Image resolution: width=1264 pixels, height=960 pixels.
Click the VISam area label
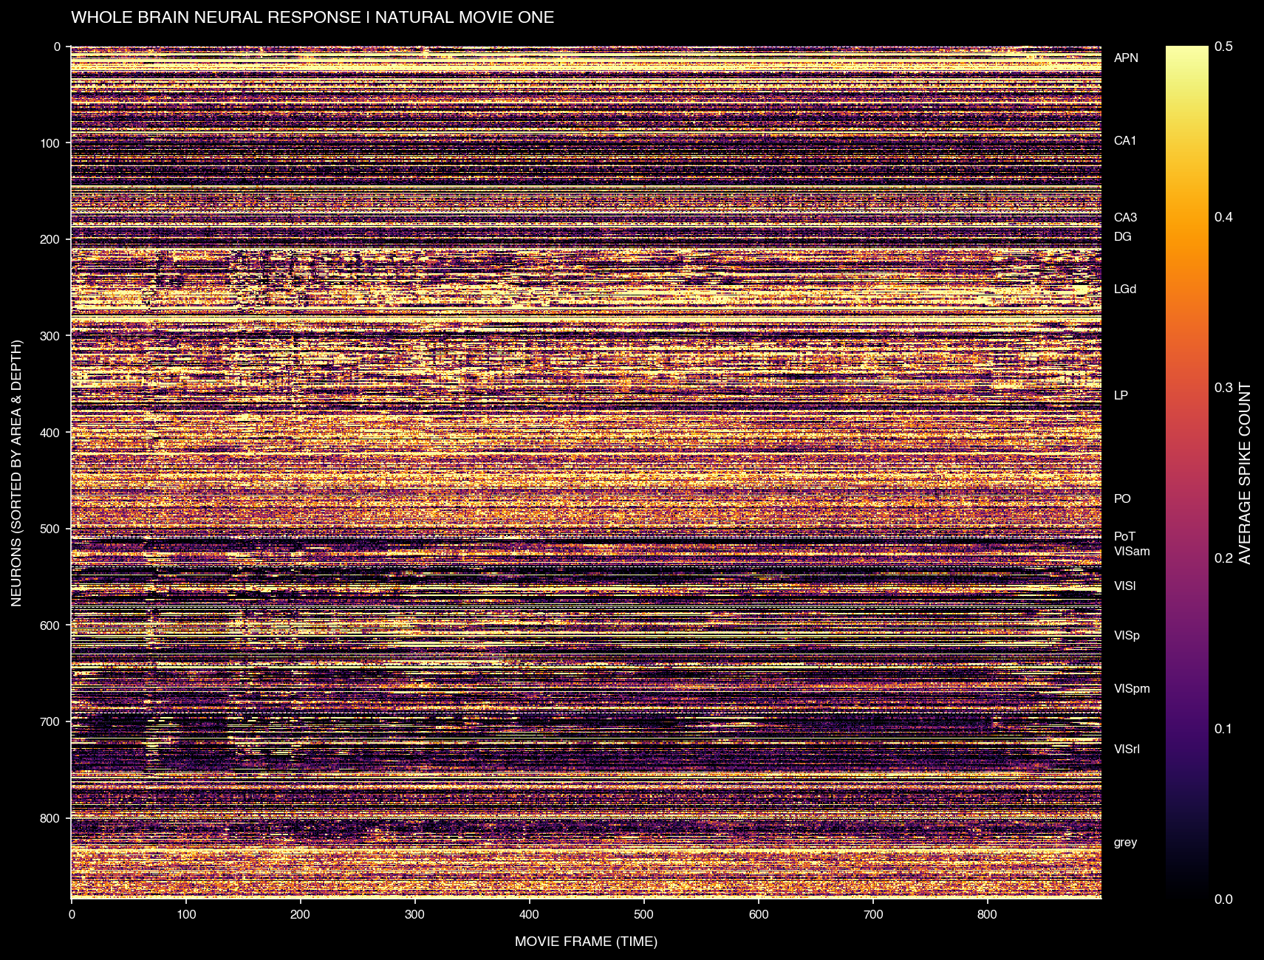[1131, 552]
